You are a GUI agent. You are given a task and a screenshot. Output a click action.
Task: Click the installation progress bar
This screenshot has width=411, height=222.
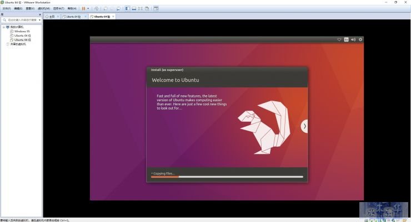pyautogui.click(x=227, y=177)
